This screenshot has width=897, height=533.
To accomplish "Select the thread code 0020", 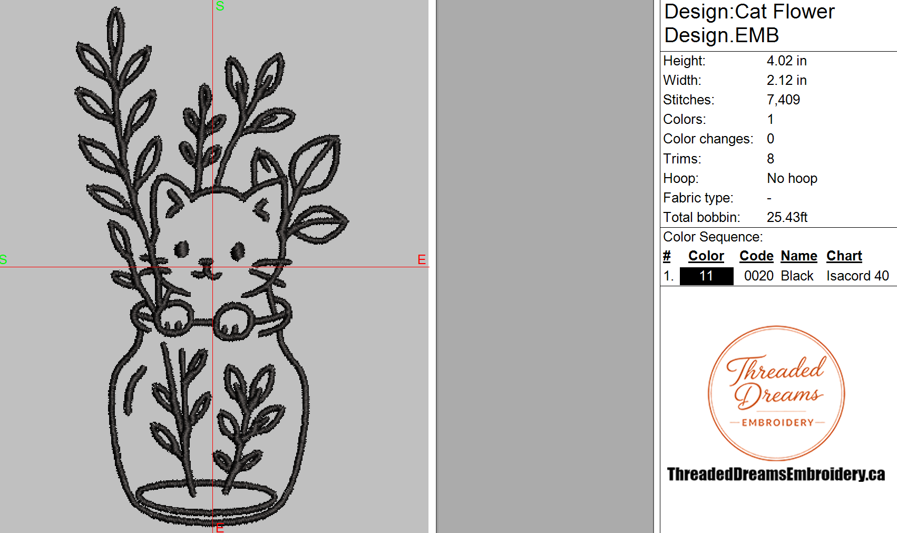I will pos(759,276).
